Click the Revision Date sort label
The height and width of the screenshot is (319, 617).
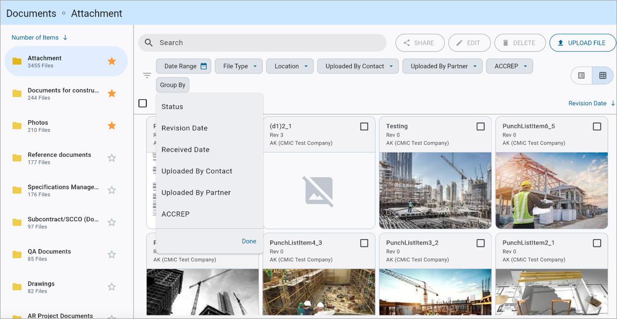[587, 103]
